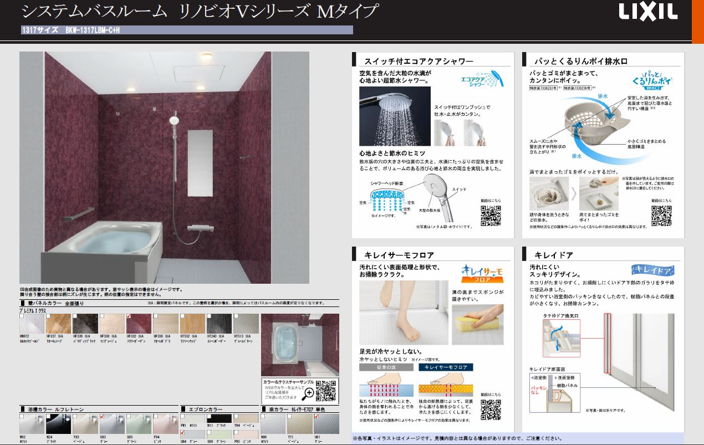Tick the N86 white floor color checkbox

(263, 416)
